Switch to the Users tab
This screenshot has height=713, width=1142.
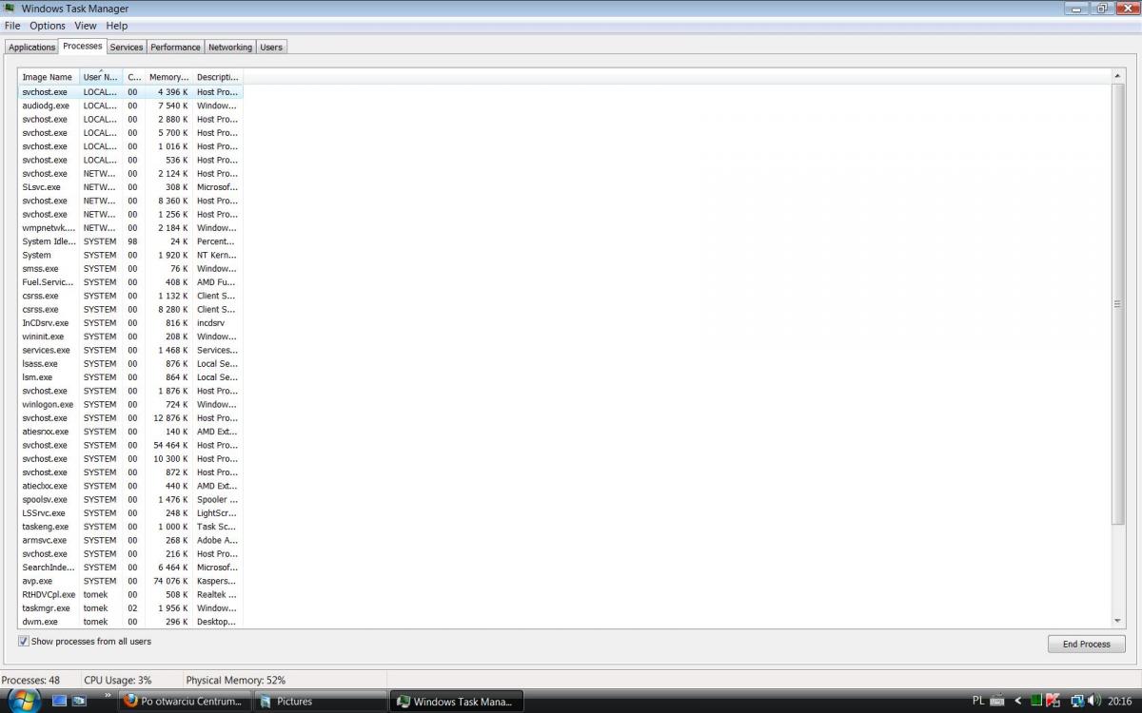point(271,48)
